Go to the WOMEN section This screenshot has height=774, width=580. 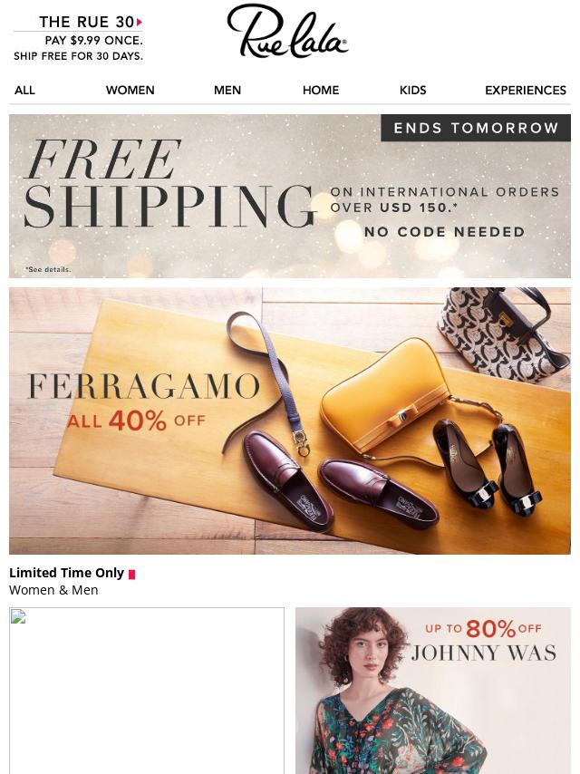coord(130,91)
